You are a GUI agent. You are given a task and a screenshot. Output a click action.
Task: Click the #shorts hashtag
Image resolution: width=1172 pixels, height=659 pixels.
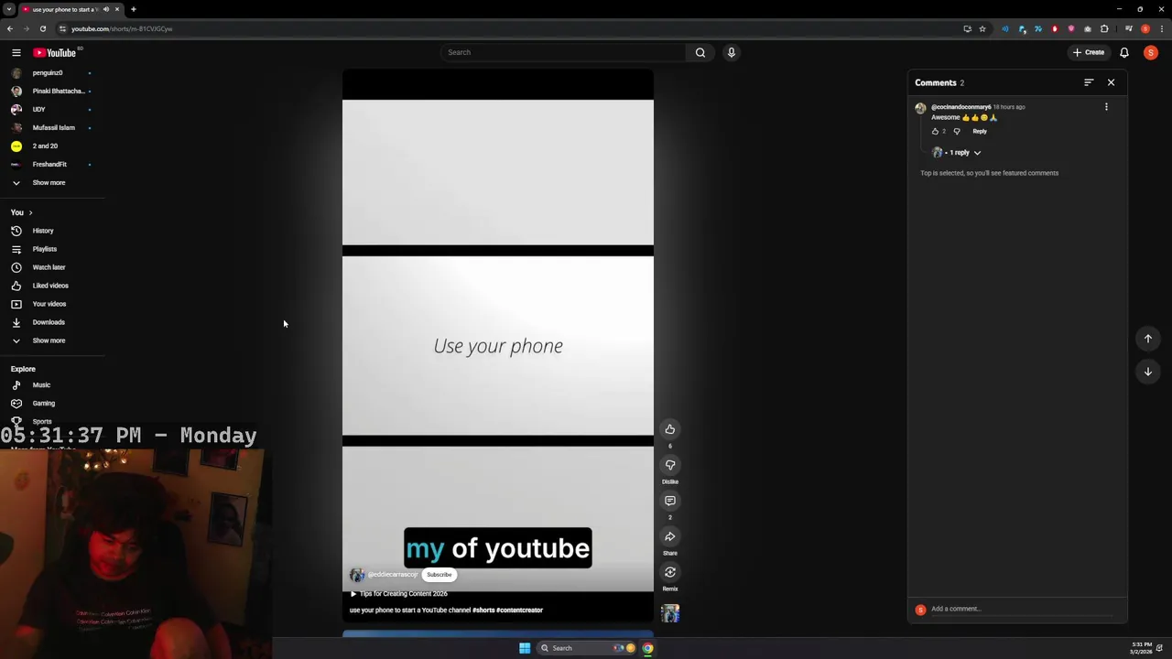[483, 610]
